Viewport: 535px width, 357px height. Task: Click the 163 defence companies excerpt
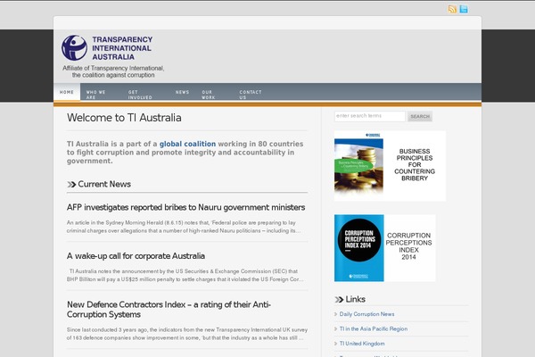tap(187, 334)
